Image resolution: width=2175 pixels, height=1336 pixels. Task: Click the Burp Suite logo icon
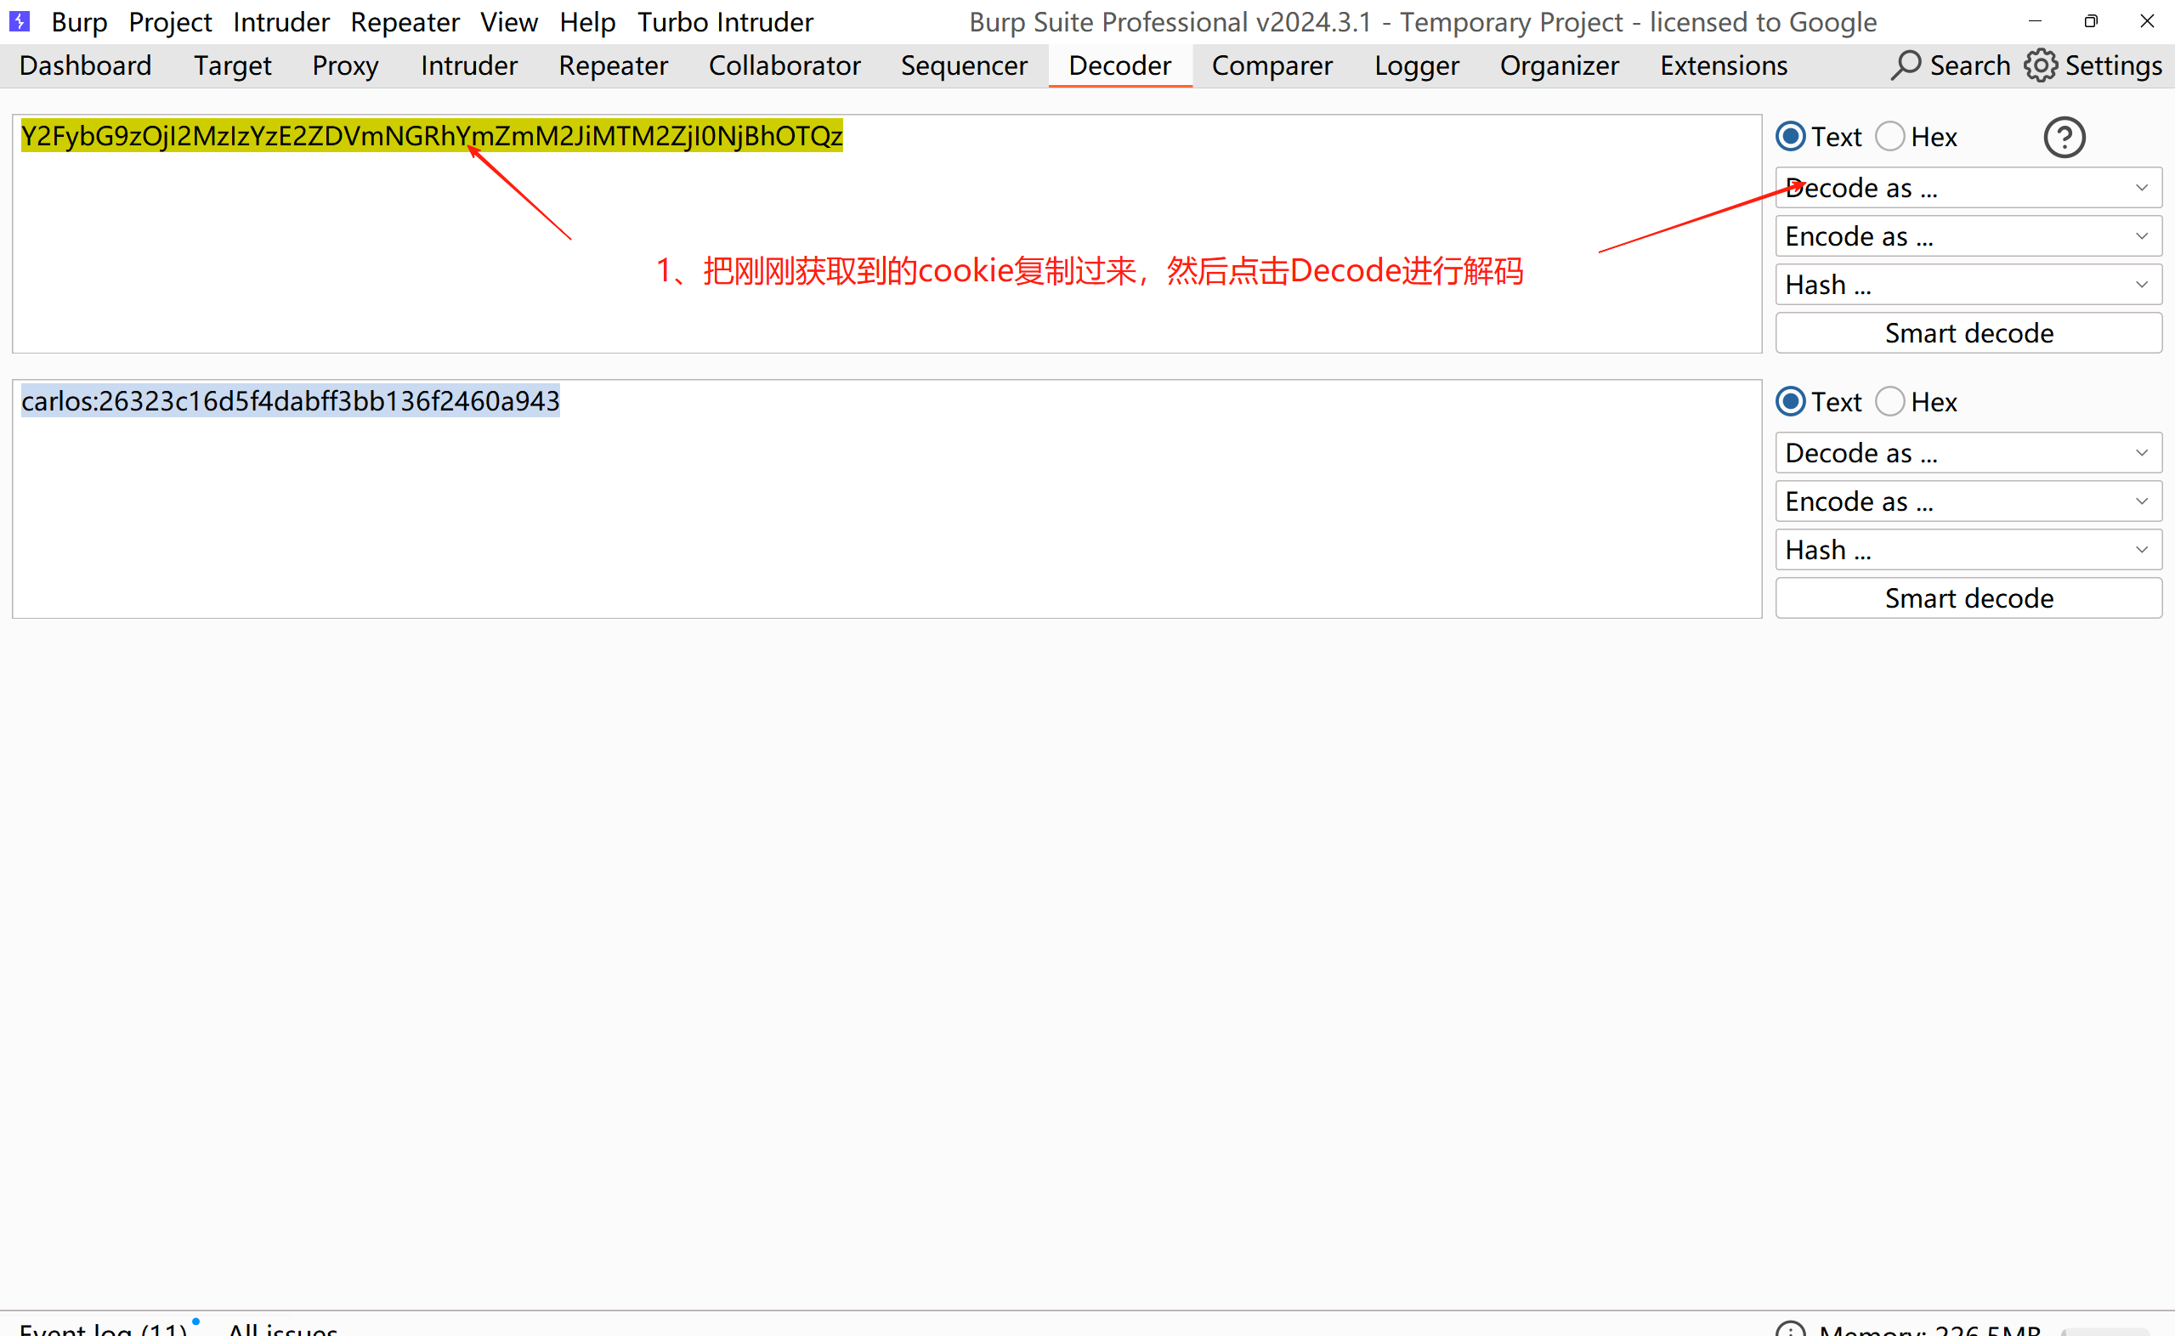tap(20, 20)
